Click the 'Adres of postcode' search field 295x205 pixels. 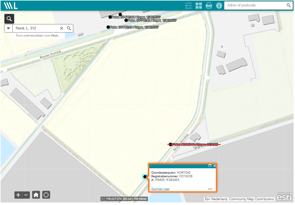click(x=254, y=5)
